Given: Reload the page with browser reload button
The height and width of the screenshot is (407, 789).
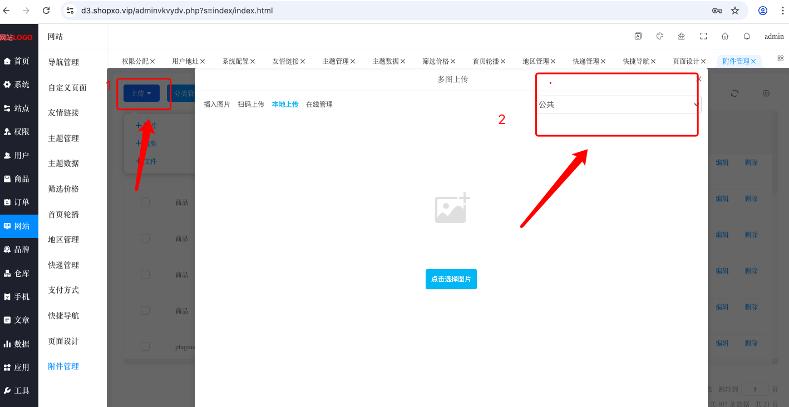Looking at the screenshot, I should pyautogui.click(x=46, y=11).
